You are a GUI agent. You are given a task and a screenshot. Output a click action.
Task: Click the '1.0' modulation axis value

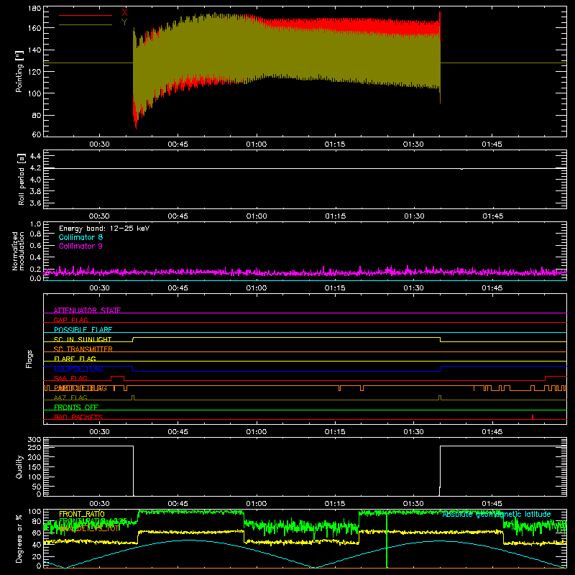click(x=35, y=224)
